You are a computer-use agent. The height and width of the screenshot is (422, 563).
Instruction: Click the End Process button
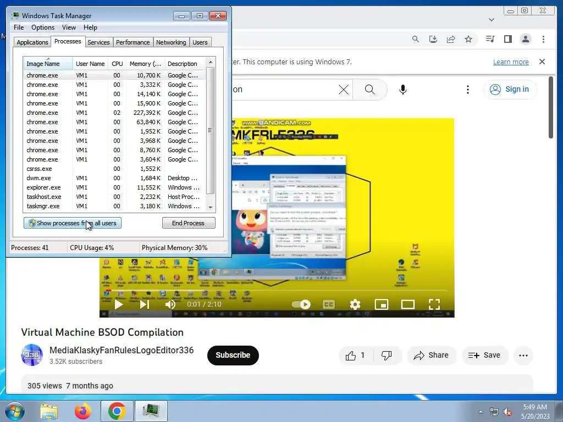(x=189, y=223)
